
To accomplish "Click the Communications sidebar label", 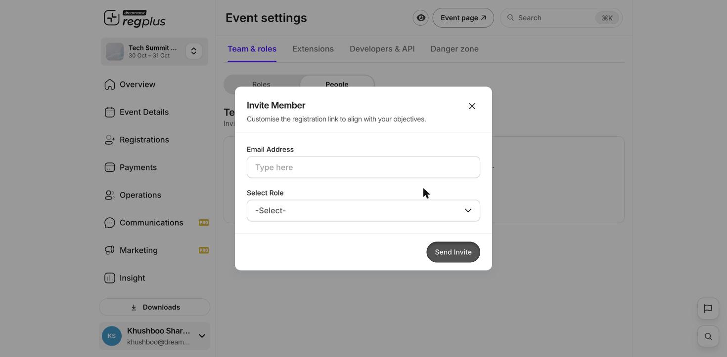I will point(151,223).
